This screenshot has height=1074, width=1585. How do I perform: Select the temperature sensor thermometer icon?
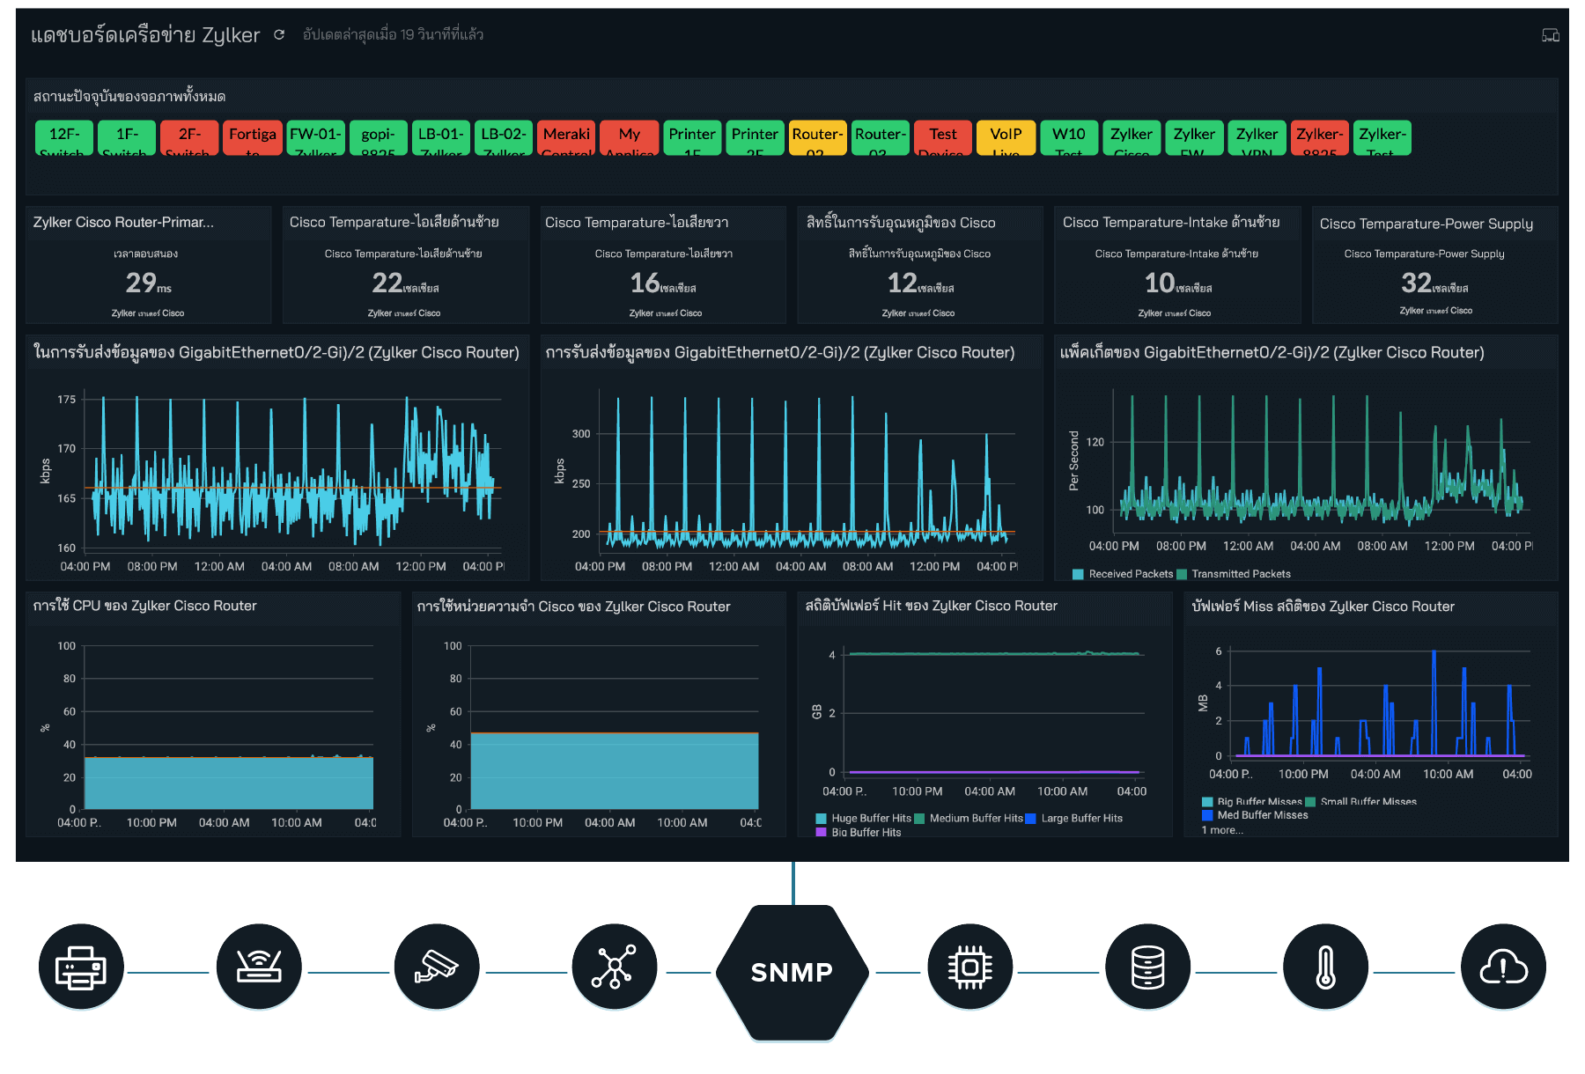(1326, 967)
